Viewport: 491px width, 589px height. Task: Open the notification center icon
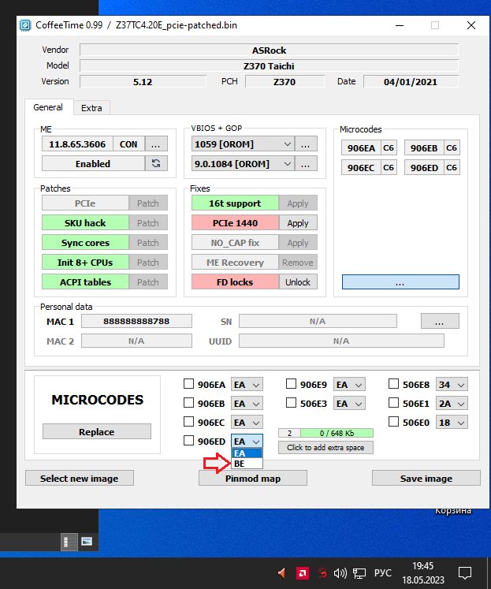click(x=465, y=573)
